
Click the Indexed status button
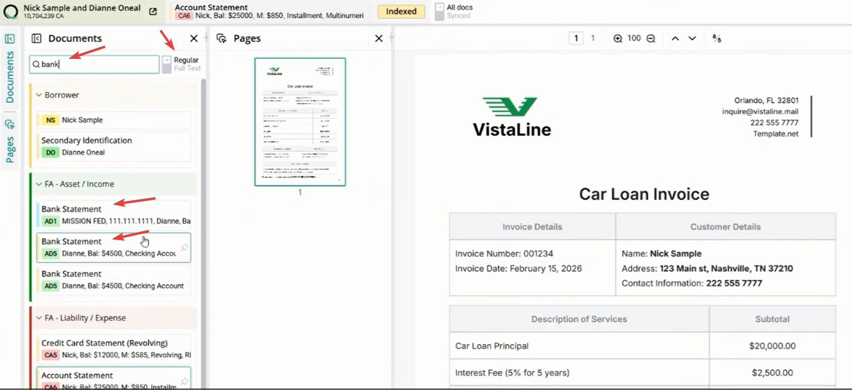point(401,11)
